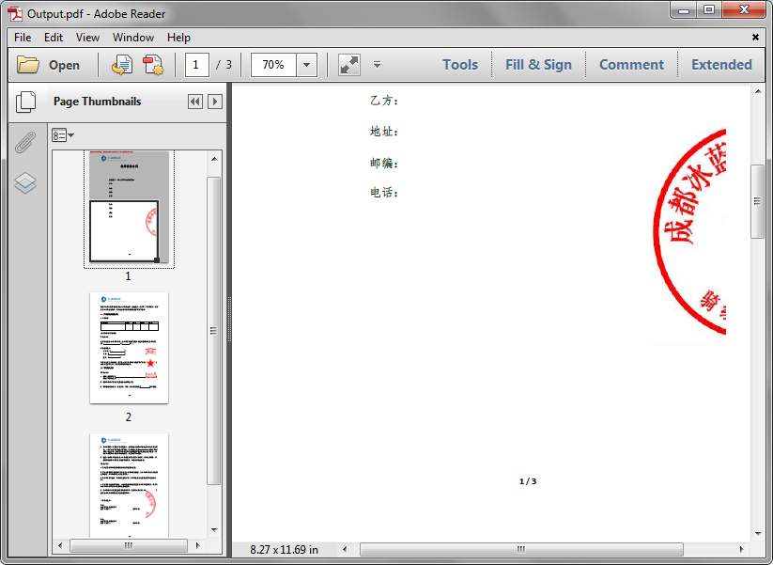Show attachments using the paperclip icon
Image resolution: width=773 pixels, height=565 pixels.
(26, 143)
